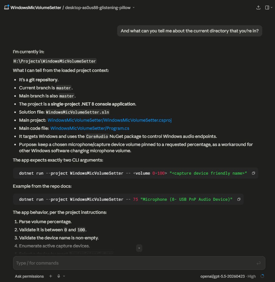
Task: Select the openai/gpt-5.5-20260423 model label
Action: pyautogui.click(x=222, y=276)
